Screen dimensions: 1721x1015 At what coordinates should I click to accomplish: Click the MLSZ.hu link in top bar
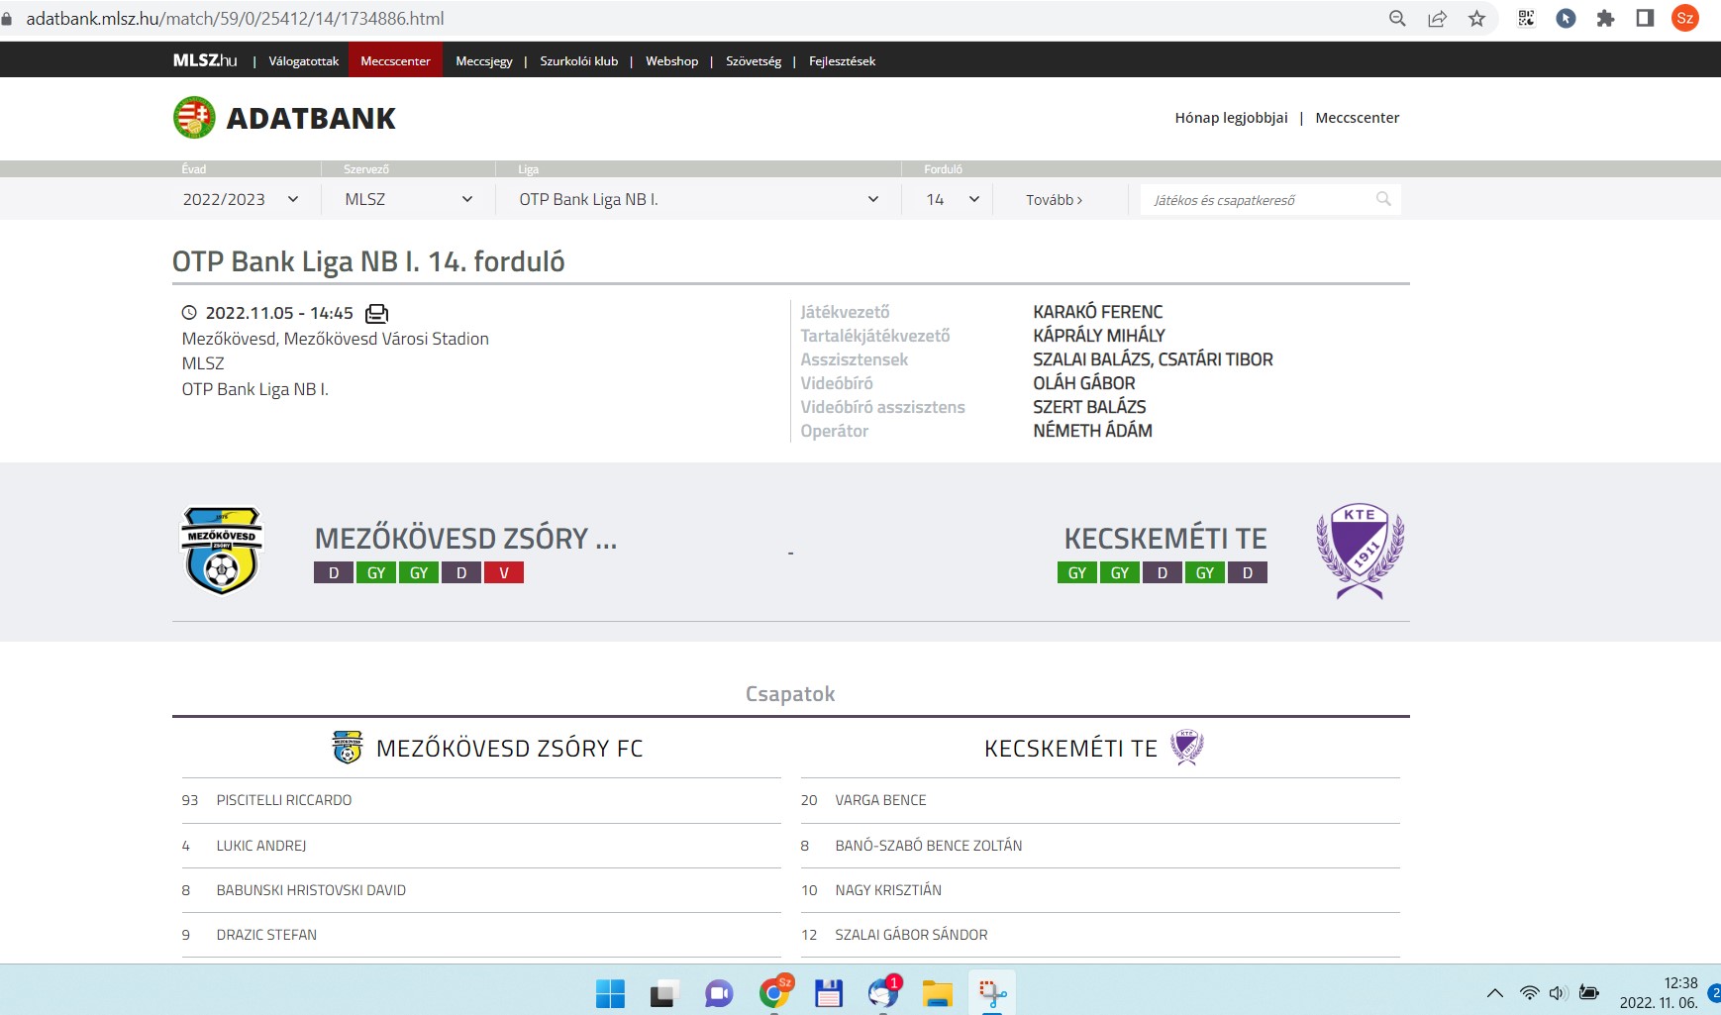click(x=205, y=60)
